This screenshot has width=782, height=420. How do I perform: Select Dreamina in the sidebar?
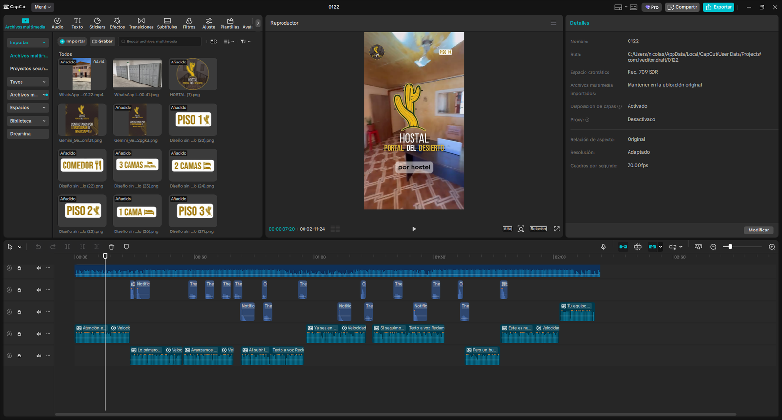click(21, 134)
